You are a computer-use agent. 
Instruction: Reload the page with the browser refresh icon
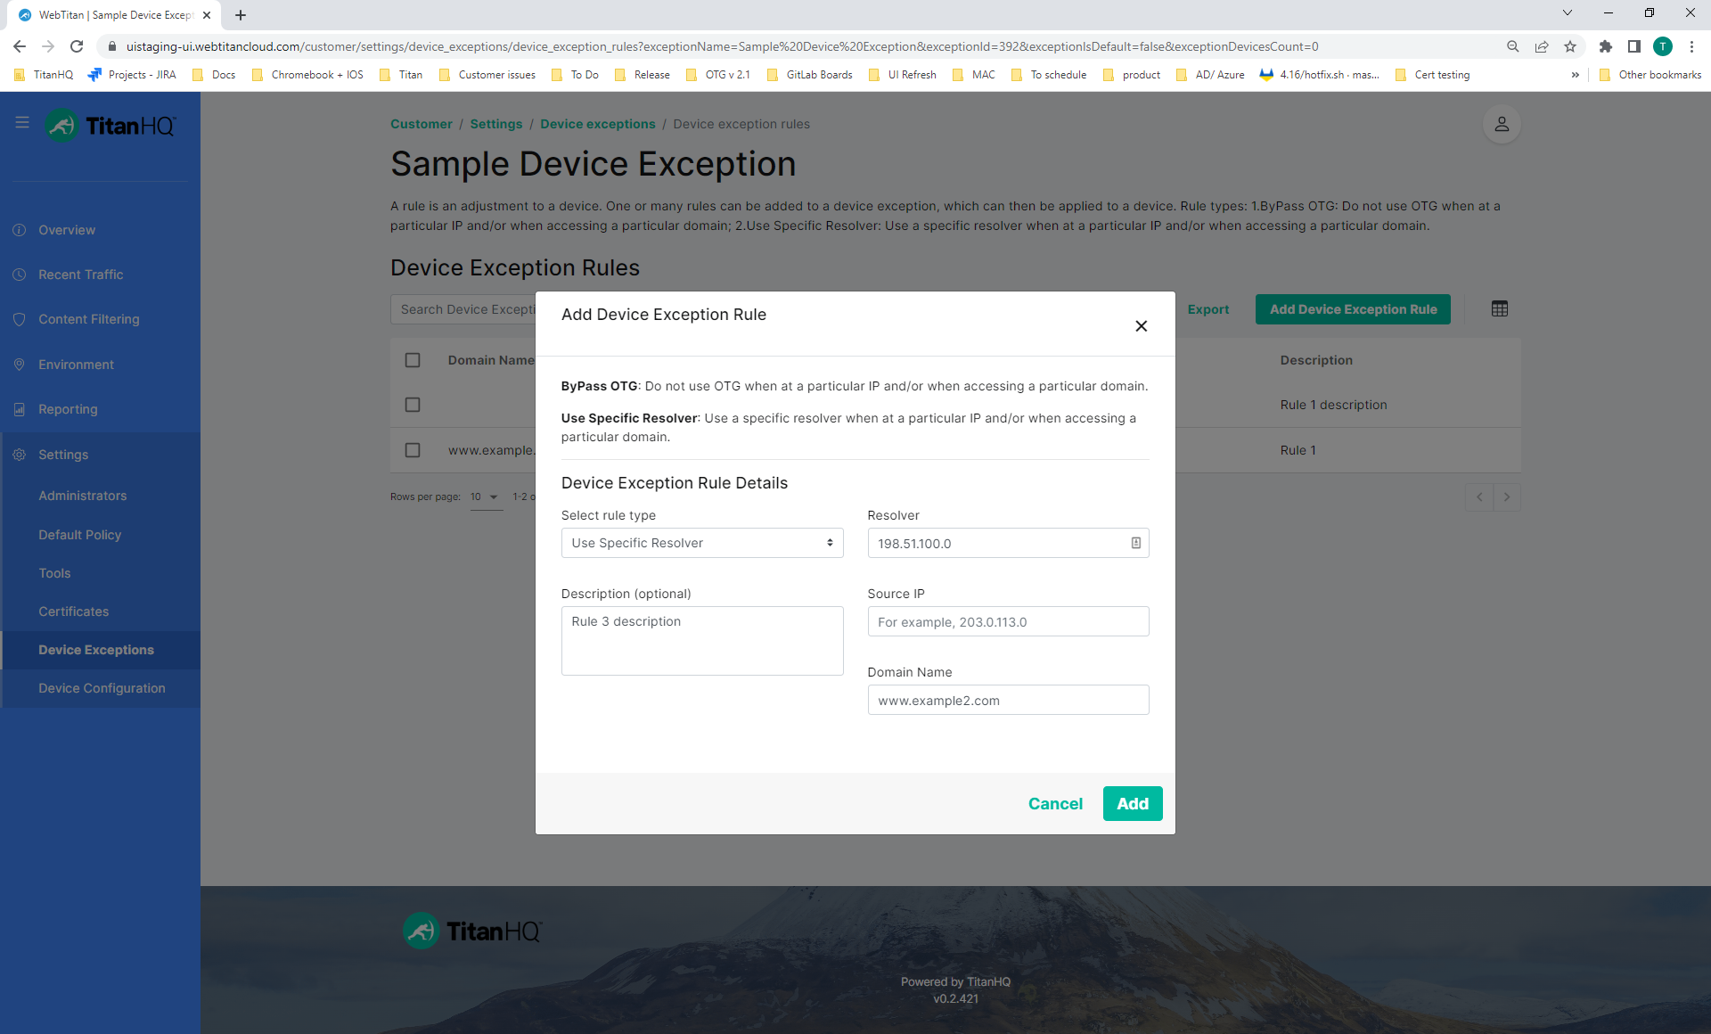pos(77,46)
